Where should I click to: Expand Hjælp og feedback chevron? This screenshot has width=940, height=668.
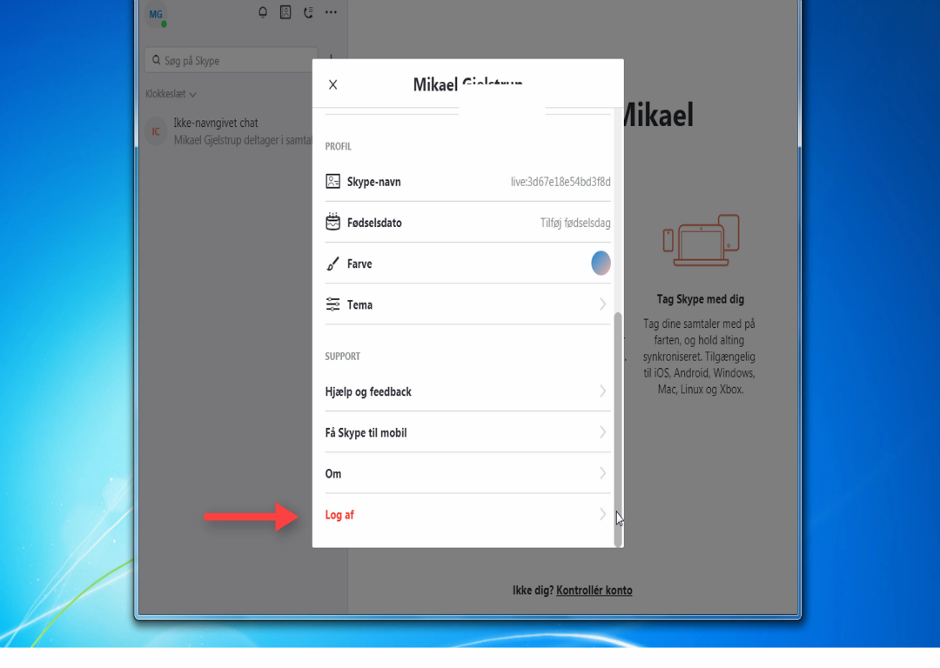coord(602,391)
